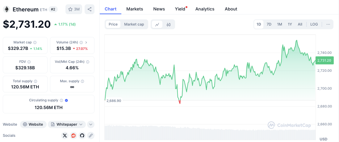Open the Reddit social link

pyautogui.click(x=73, y=135)
